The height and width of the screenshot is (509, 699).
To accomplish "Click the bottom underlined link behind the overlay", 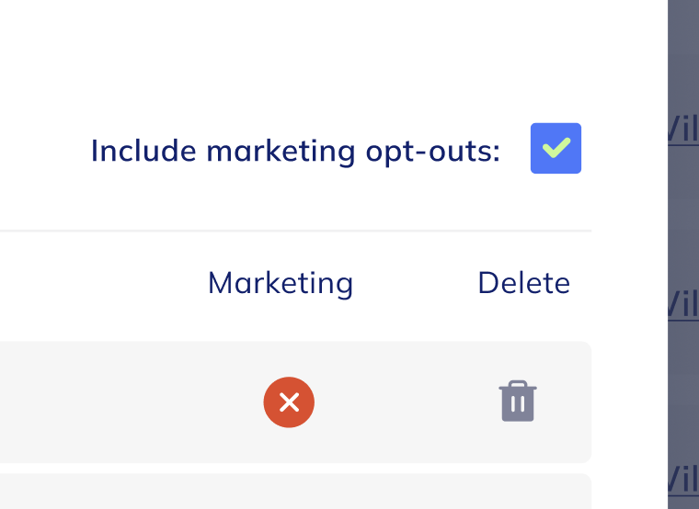I will click(684, 480).
